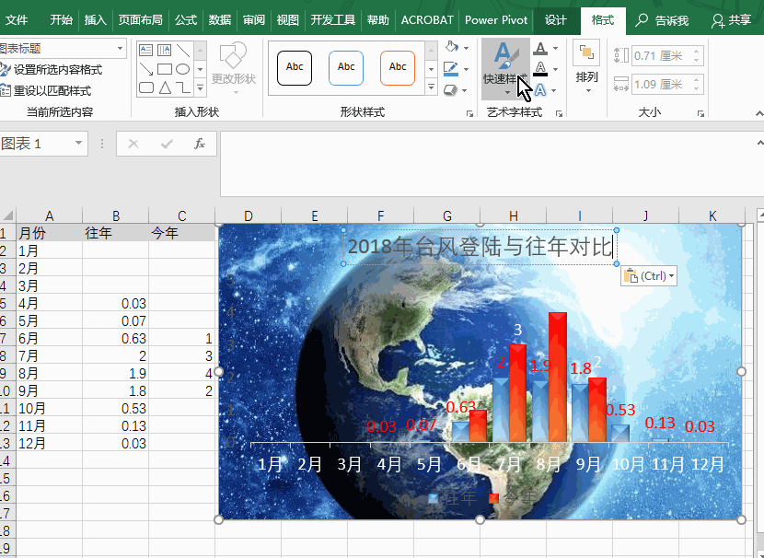Image resolution: width=764 pixels, height=558 pixels.
Task: Apply the orange outline Abc shape style
Action: coord(398,68)
